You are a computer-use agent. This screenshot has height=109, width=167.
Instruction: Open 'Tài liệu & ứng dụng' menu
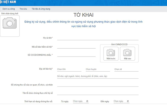click(x=41, y=9)
